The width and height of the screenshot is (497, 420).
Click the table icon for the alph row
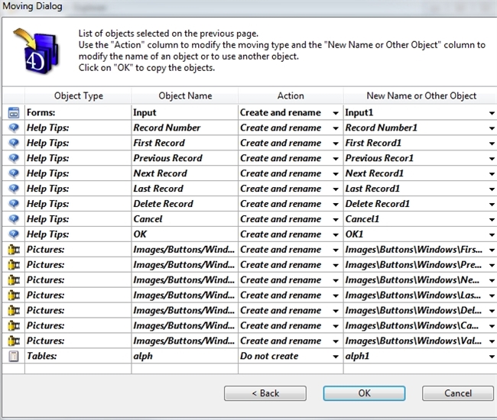point(13,357)
